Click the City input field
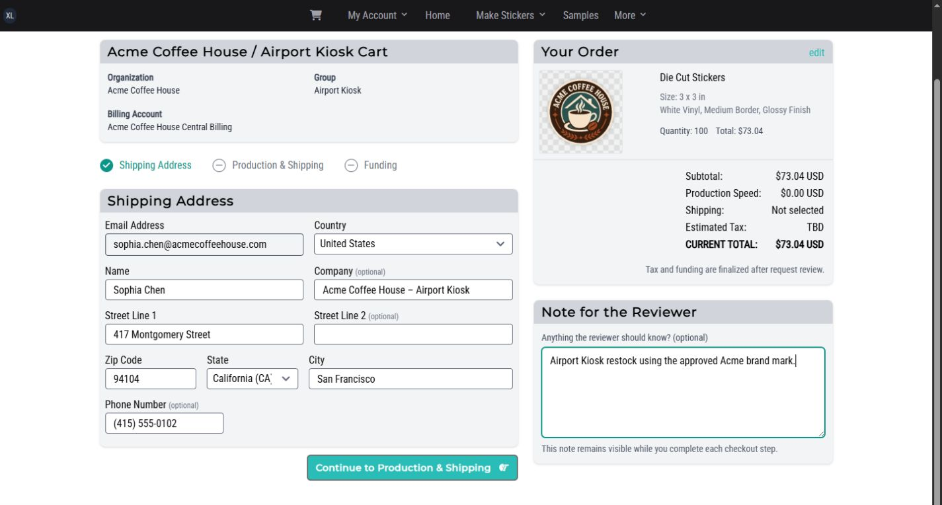Viewport: 942px width, 505px height. pos(411,379)
